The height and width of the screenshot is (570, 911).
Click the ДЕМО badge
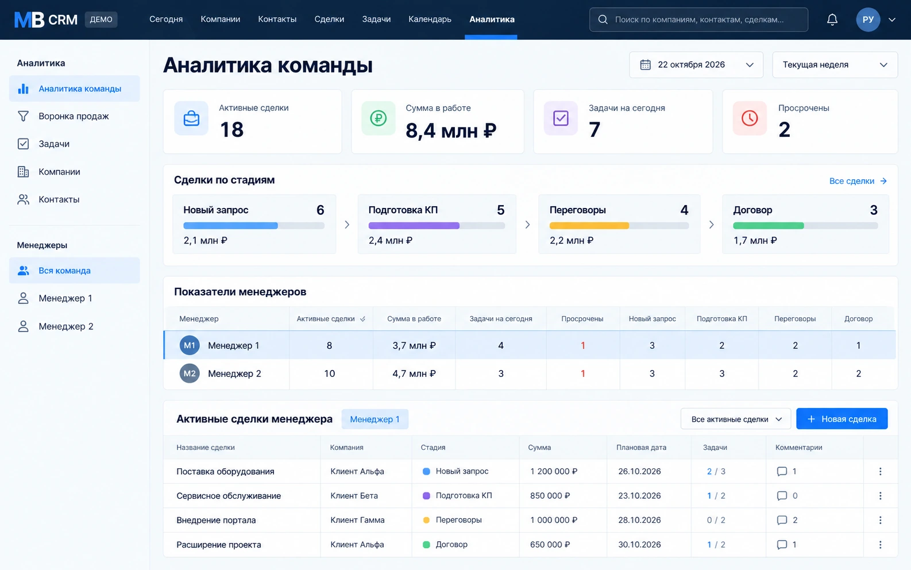(x=101, y=20)
